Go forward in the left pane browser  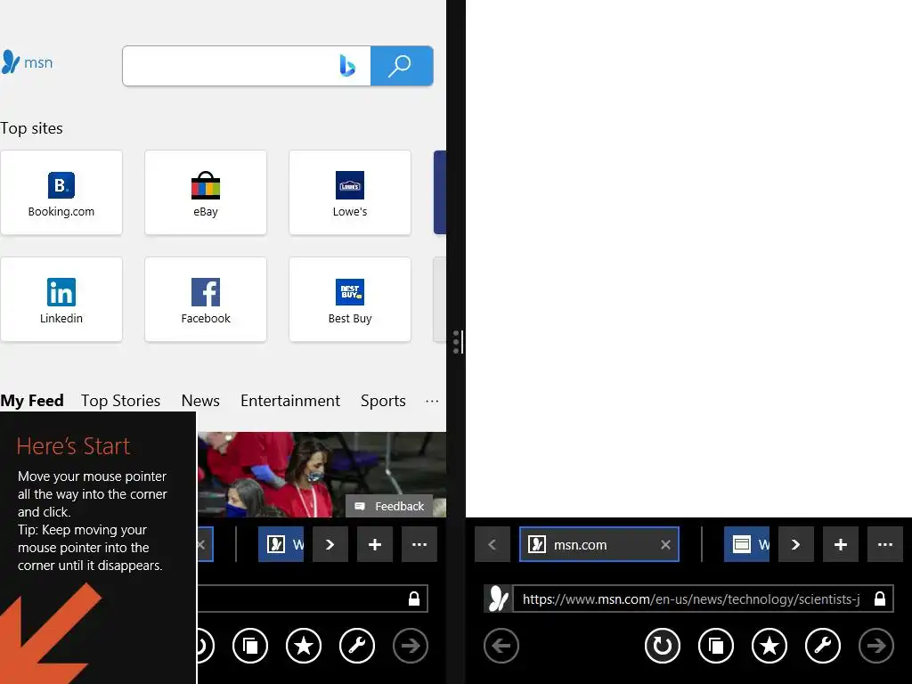(411, 646)
